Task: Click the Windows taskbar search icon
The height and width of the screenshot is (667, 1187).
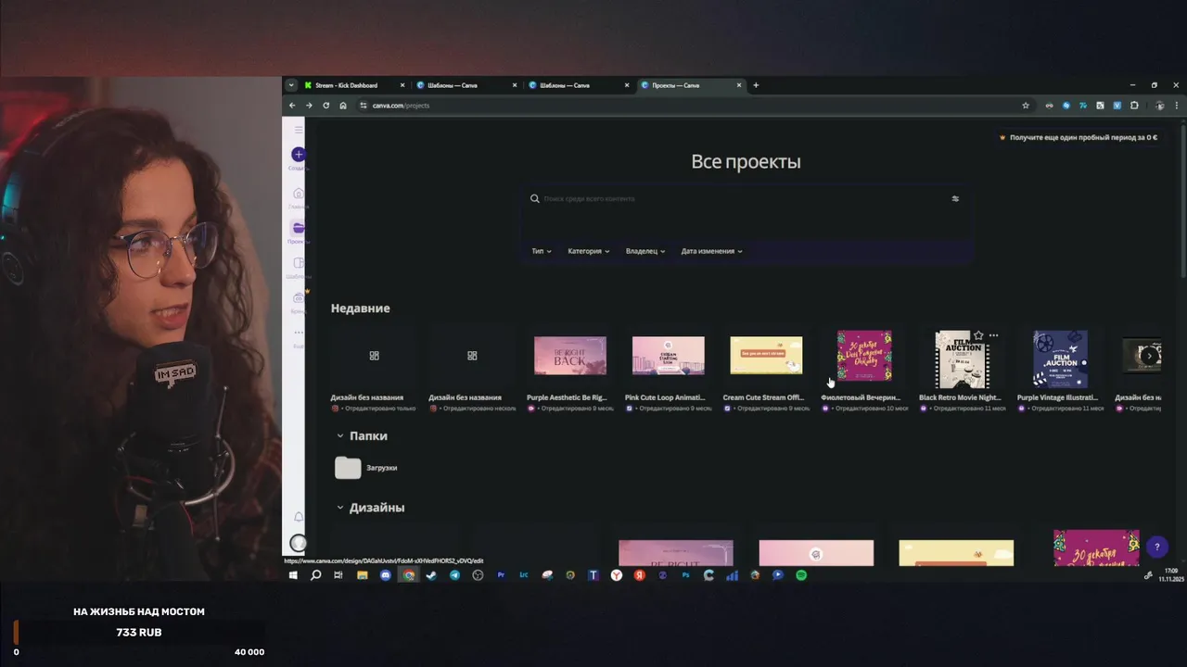Action: click(315, 575)
